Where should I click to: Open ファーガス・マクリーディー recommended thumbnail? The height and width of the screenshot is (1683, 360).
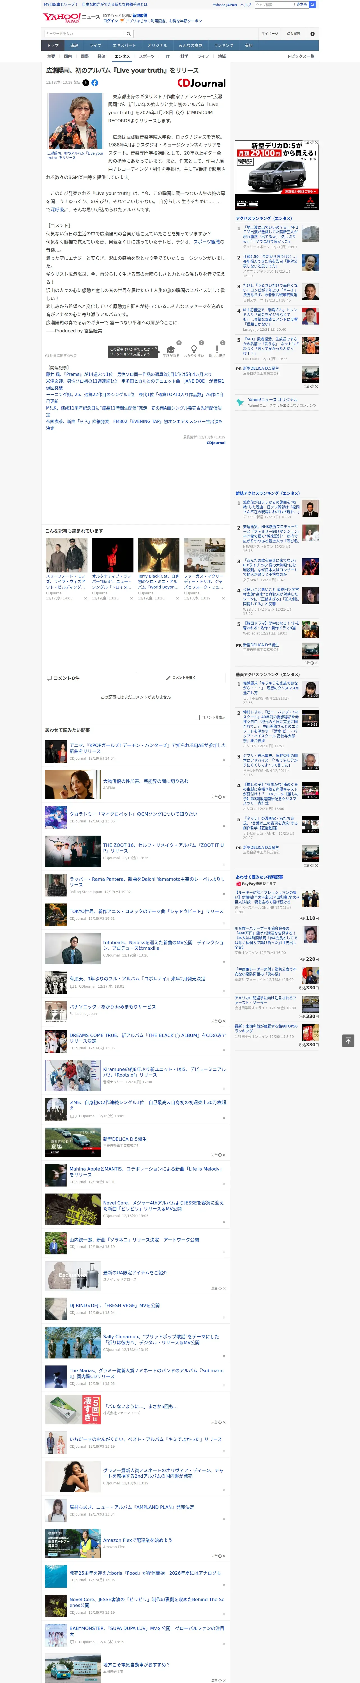coord(204,554)
